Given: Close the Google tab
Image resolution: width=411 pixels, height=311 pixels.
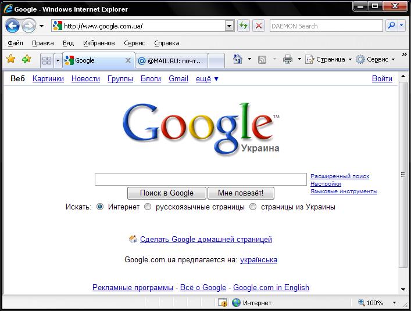Looking at the screenshot, I should (128, 60).
